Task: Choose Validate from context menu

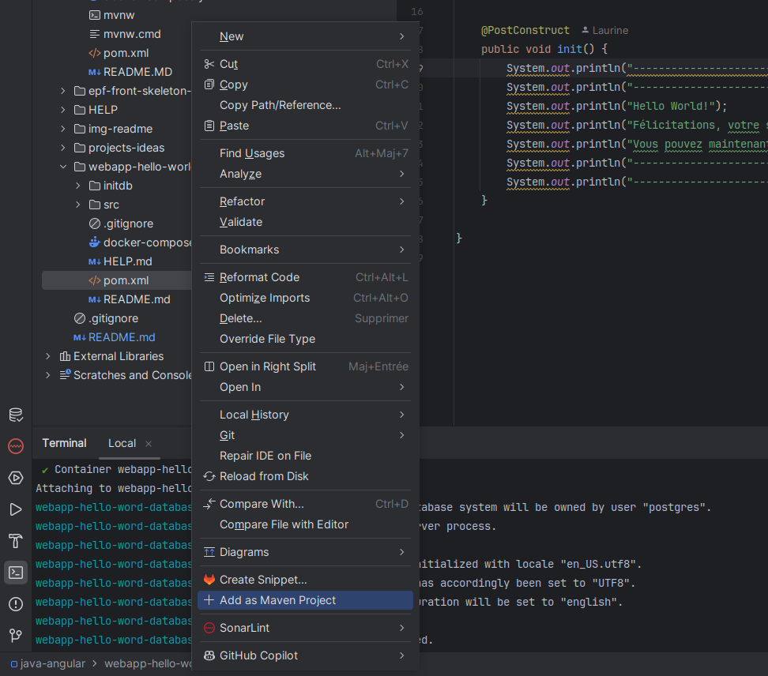Action: 305,222
